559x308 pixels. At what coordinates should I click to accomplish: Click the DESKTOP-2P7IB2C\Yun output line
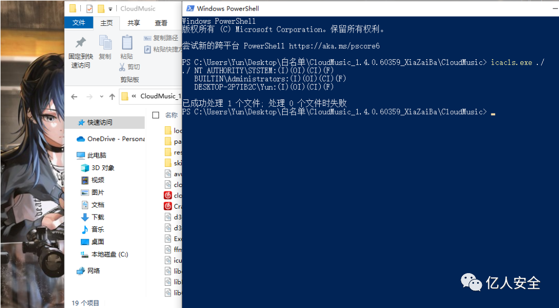264,87
